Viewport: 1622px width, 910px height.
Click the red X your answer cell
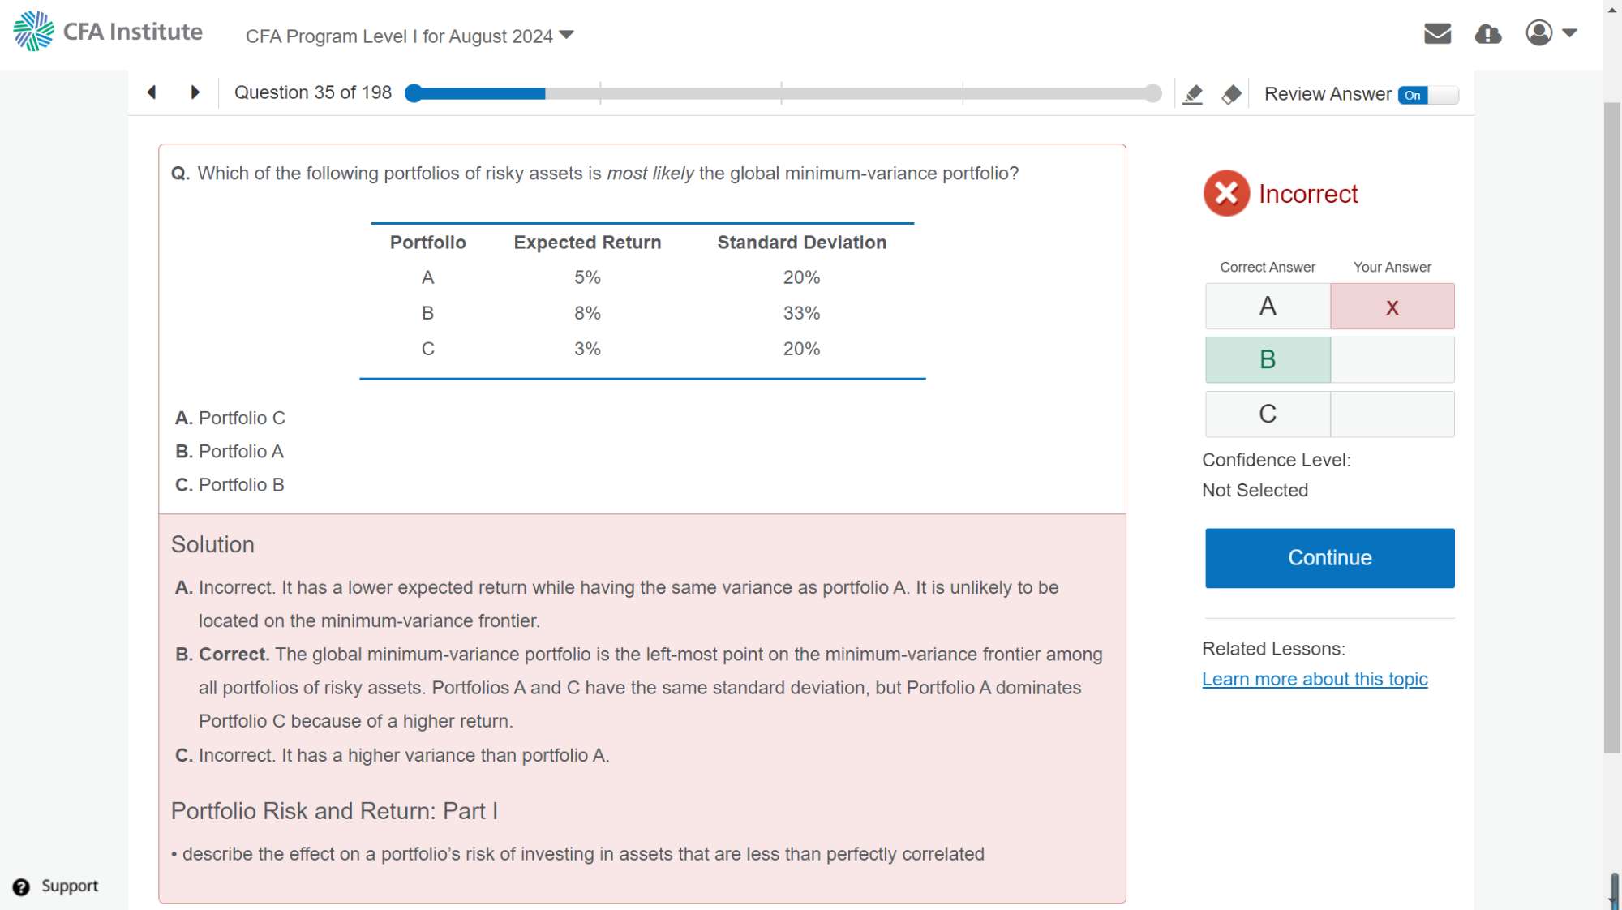1392,307
